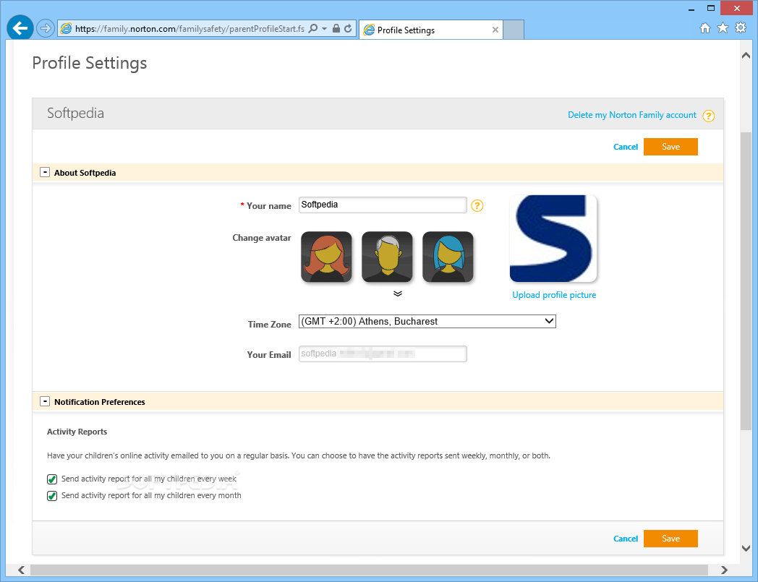
Task: Click the top orange Save button
Action: point(670,147)
